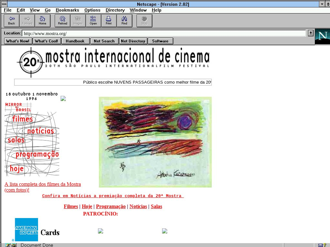Open the Directory menu

tap(115, 10)
